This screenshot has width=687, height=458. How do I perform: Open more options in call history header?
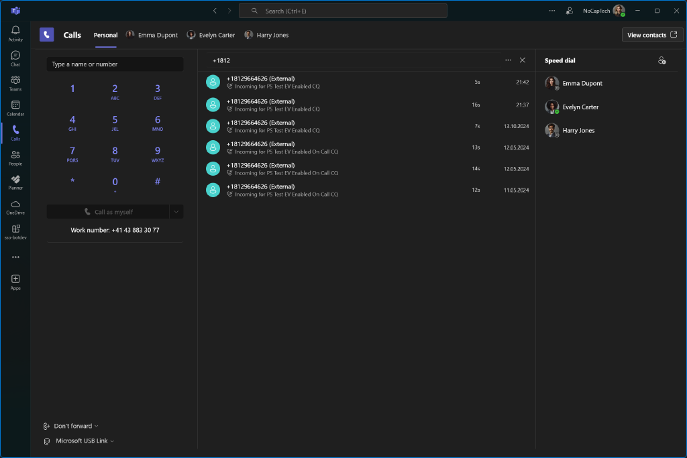(x=508, y=60)
